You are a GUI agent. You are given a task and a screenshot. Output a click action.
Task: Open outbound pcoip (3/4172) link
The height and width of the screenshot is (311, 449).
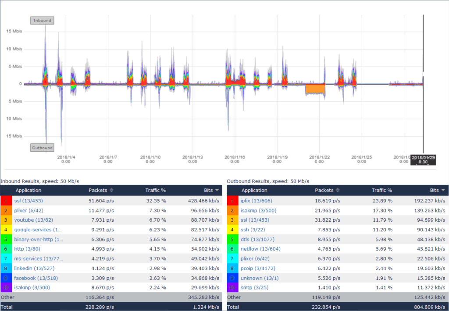[258, 269]
